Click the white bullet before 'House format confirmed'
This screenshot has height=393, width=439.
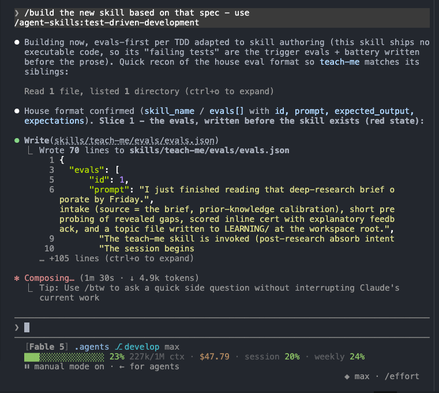[x=17, y=111]
